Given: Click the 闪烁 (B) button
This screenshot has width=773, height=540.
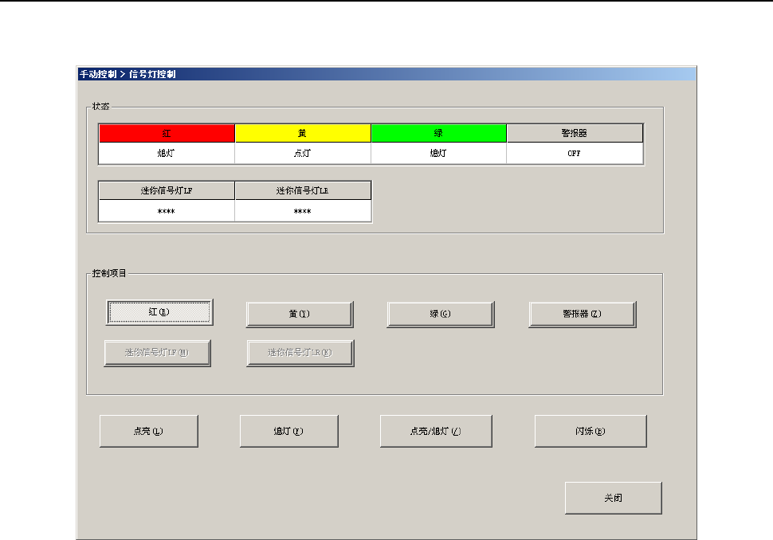Looking at the screenshot, I should click(x=591, y=431).
